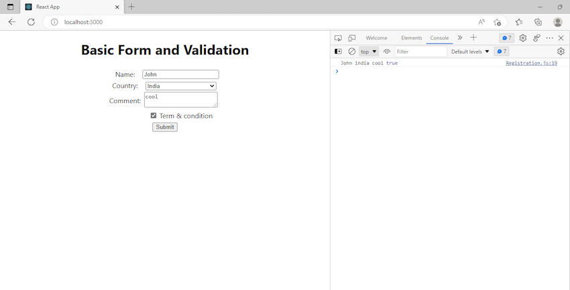570x290 pixels.
Task: Open the Collections icon
Action: [x=538, y=22]
